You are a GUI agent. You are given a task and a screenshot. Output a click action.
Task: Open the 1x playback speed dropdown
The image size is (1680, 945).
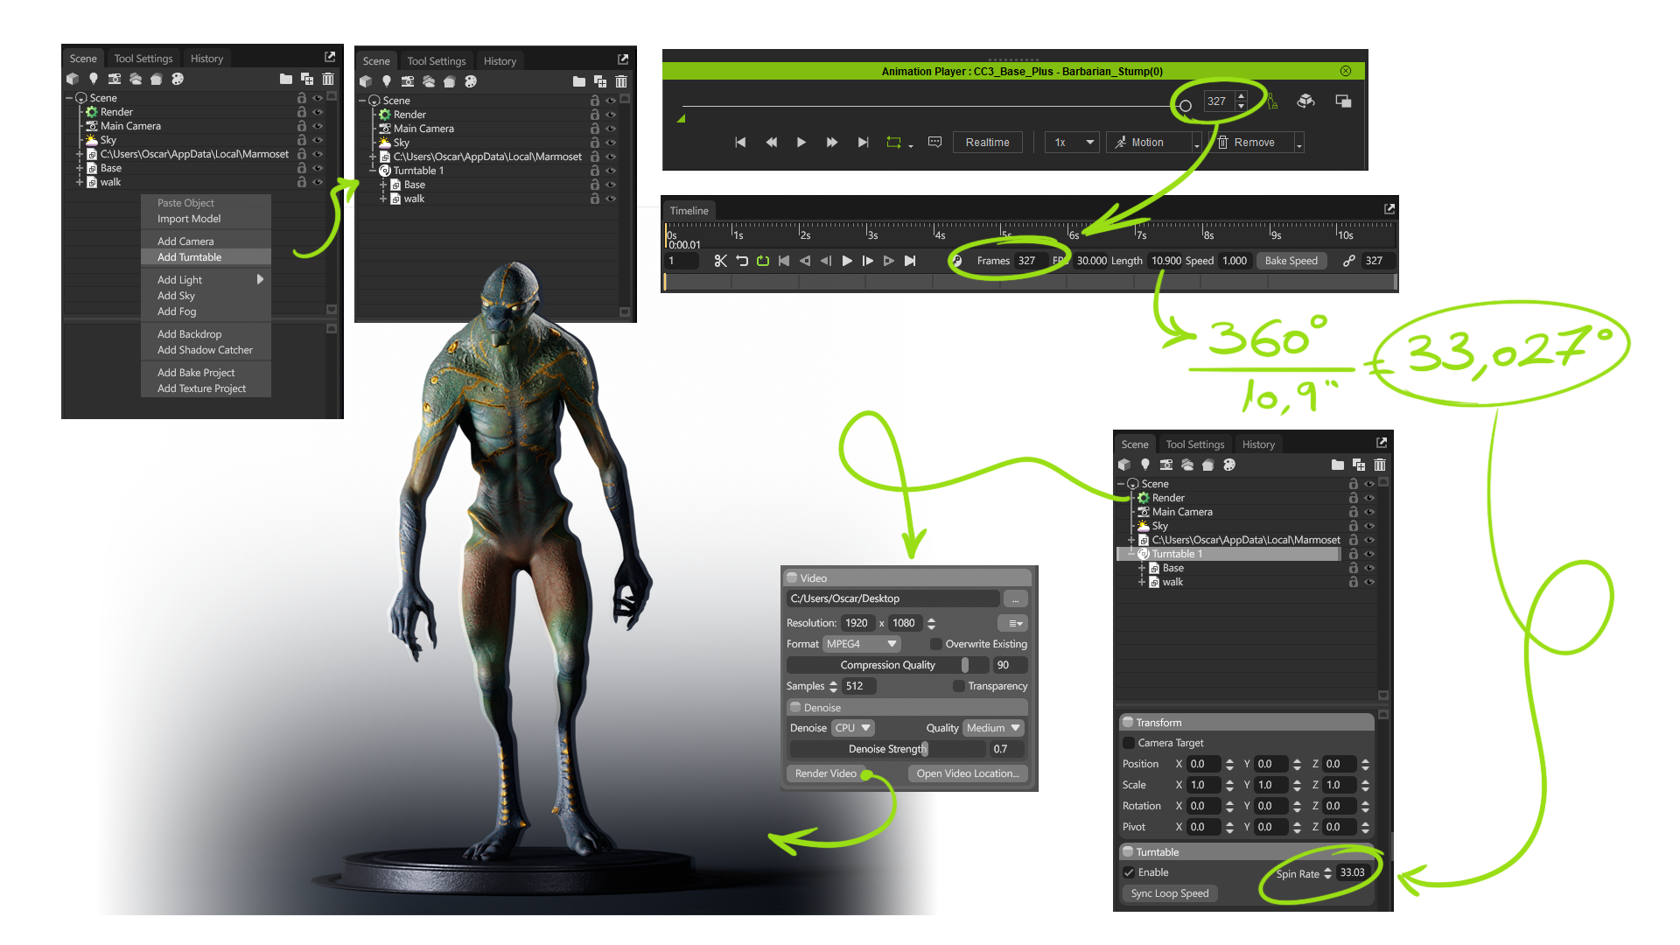(1073, 143)
